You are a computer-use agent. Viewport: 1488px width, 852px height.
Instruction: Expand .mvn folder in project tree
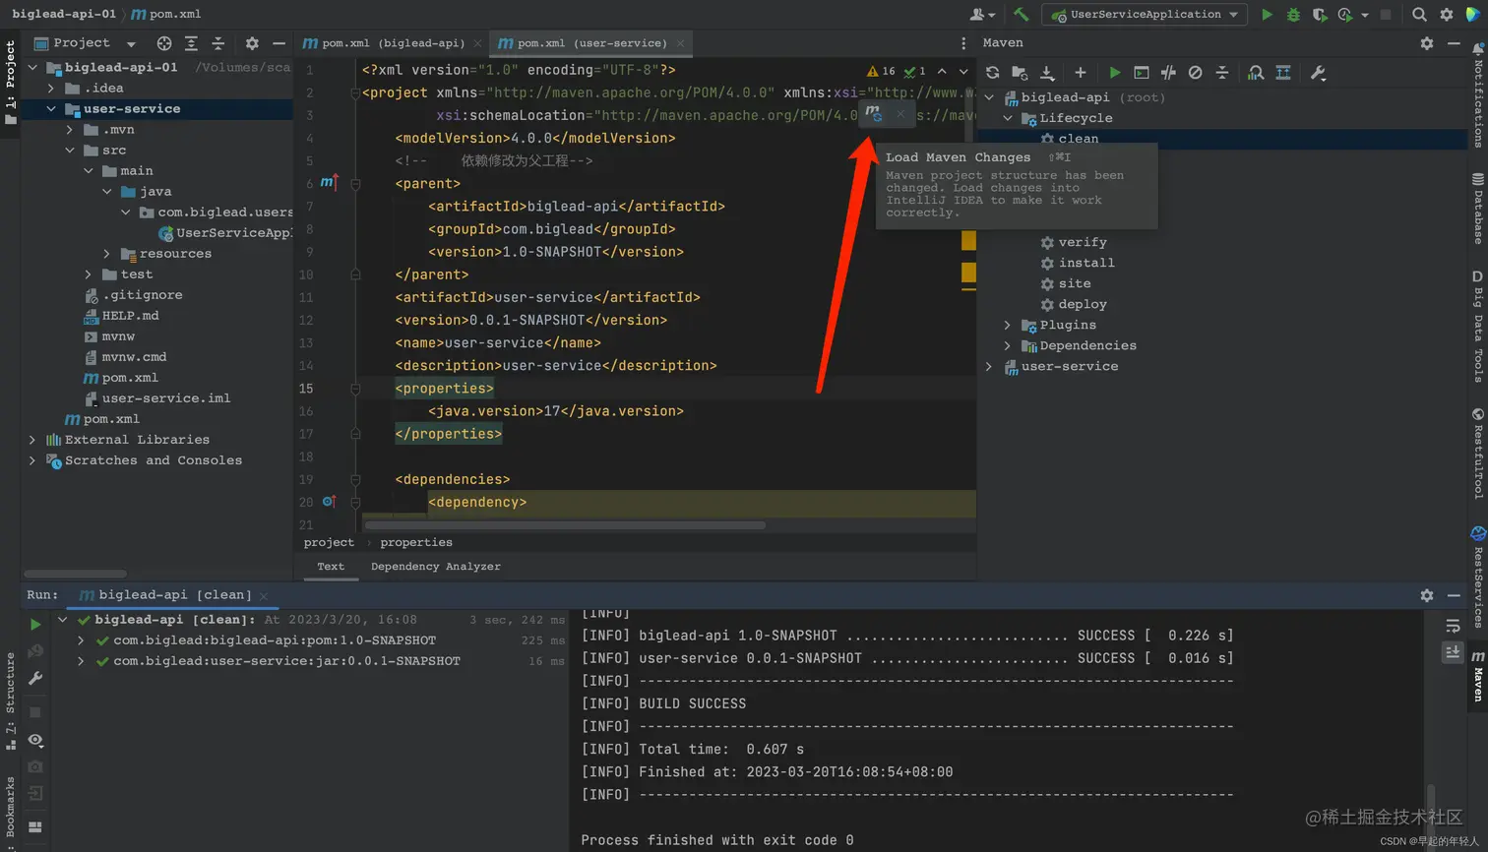click(x=69, y=130)
